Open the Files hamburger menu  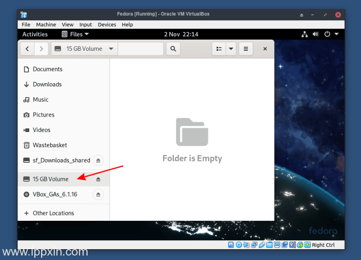point(245,49)
